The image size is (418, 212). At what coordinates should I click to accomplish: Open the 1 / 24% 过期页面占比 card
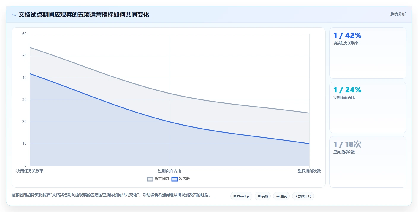coord(368,107)
